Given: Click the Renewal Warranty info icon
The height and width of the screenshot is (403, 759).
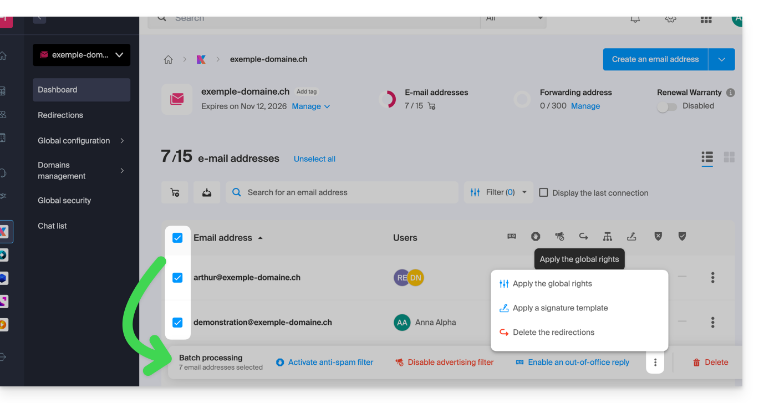Looking at the screenshot, I should [x=731, y=93].
